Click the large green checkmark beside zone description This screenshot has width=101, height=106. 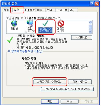[10, 40]
